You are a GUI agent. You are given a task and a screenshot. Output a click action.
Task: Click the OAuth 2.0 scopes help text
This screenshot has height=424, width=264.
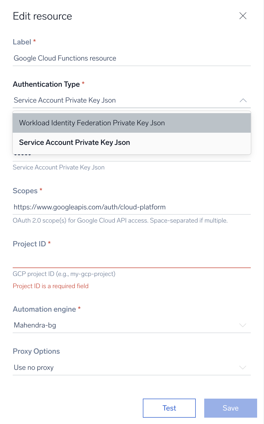click(x=120, y=220)
